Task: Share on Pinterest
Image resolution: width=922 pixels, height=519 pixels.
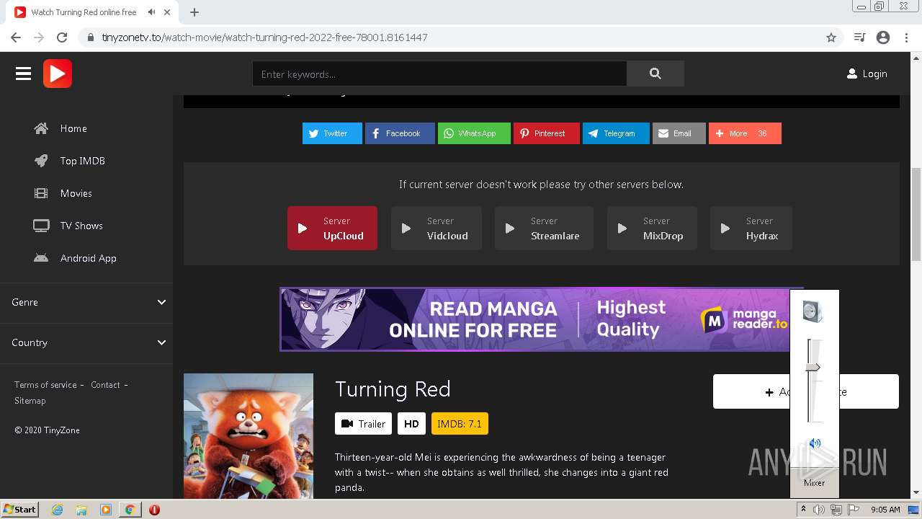Action: (x=546, y=133)
